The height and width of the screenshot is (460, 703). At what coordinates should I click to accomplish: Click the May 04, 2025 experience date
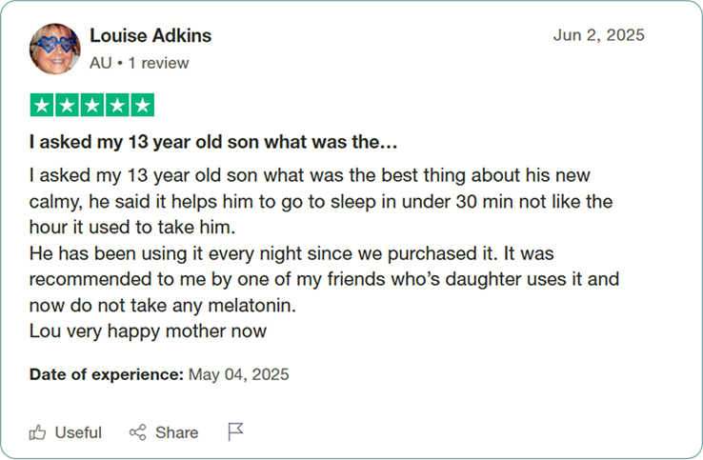238,374
